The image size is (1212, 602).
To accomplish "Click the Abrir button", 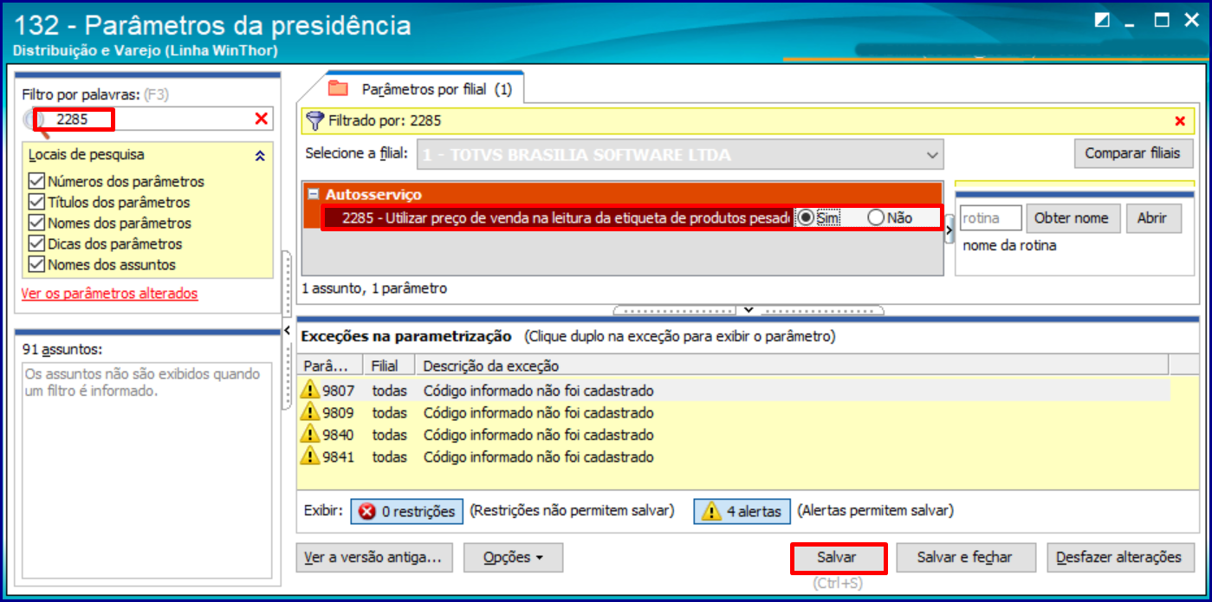I will tap(1151, 218).
